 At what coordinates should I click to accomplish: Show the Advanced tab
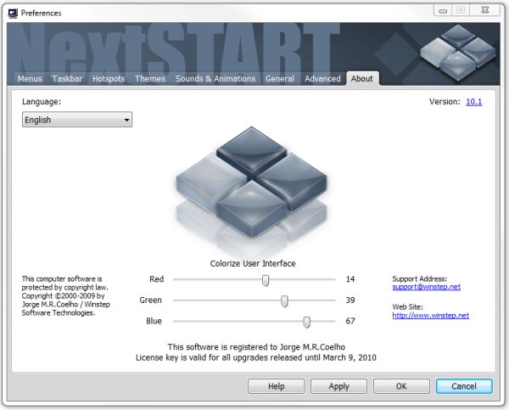pos(322,79)
